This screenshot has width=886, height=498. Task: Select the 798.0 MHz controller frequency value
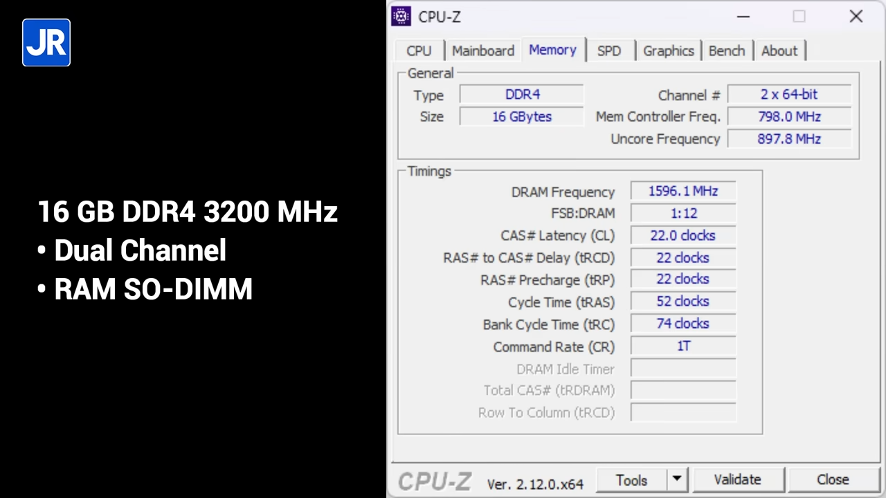click(789, 117)
